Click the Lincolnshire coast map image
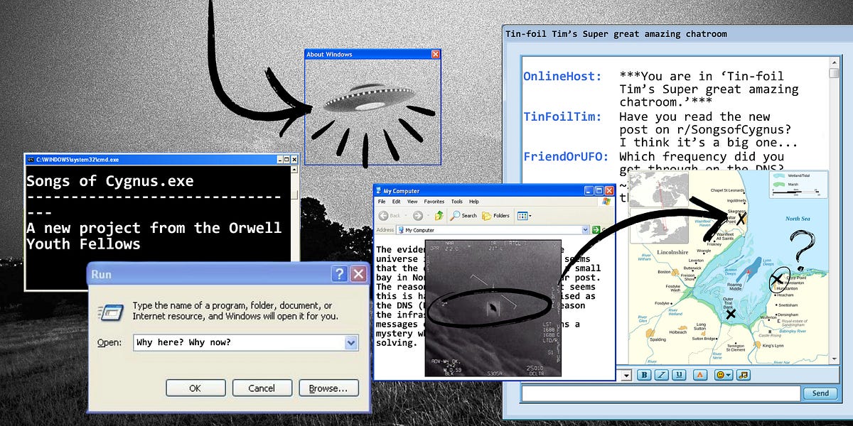 (x=729, y=267)
